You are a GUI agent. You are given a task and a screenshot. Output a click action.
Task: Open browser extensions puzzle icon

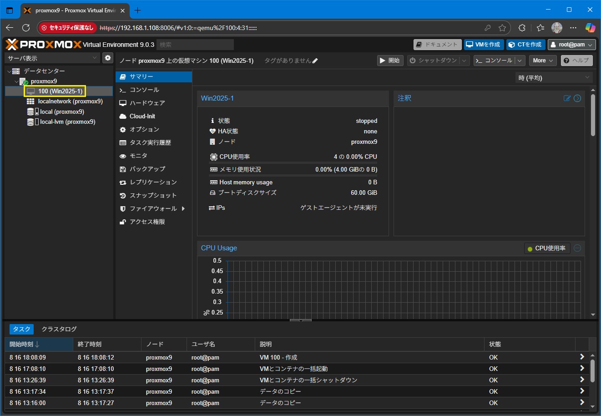coord(522,28)
